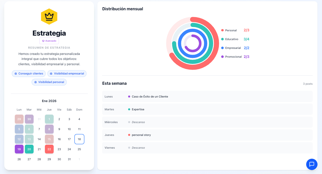Select January 18 on the calendar
Image resolution: width=322 pixels, height=174 pixels.
tap(79, 139)
